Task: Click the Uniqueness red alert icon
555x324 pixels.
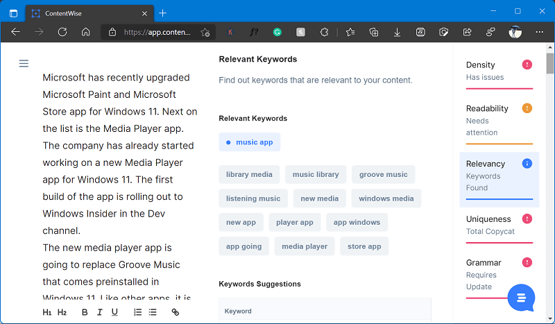Action: click(x=527, y=219)
